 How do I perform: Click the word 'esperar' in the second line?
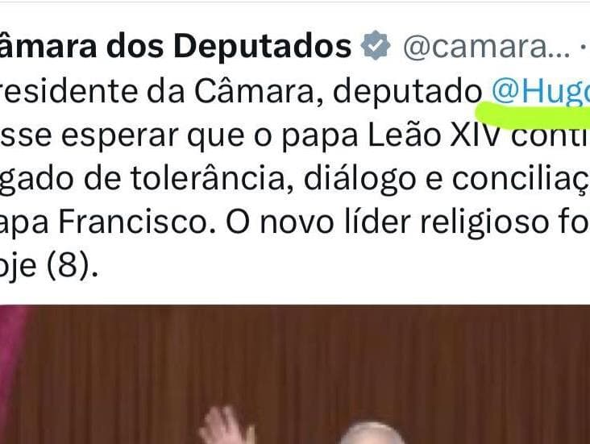pos(119,136)
